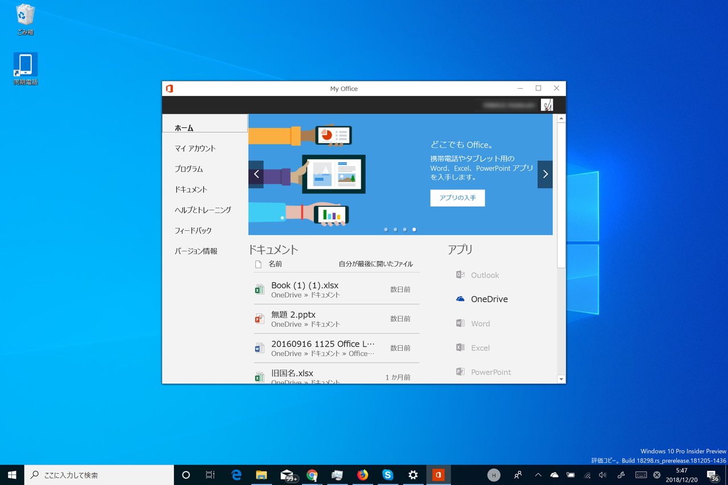Screen dimensions: 728x485
Task: View バージョン情報 in the sidebar
Action: click(196, 251)
